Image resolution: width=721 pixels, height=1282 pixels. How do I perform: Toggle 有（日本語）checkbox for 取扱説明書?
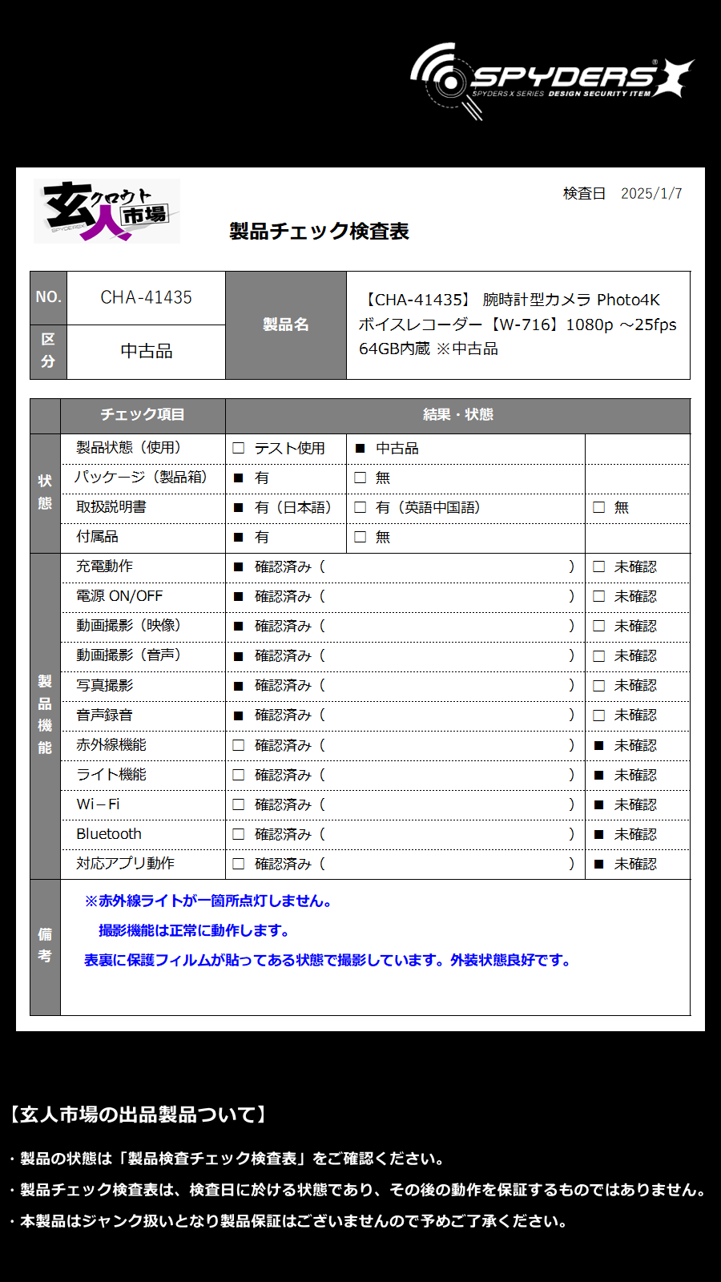coord(238,507)
